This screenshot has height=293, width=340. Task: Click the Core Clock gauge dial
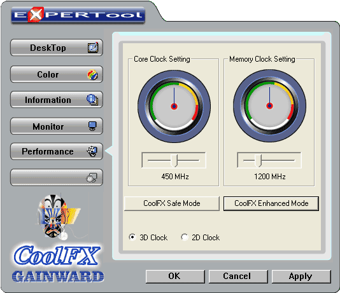(x=174, y=106)
